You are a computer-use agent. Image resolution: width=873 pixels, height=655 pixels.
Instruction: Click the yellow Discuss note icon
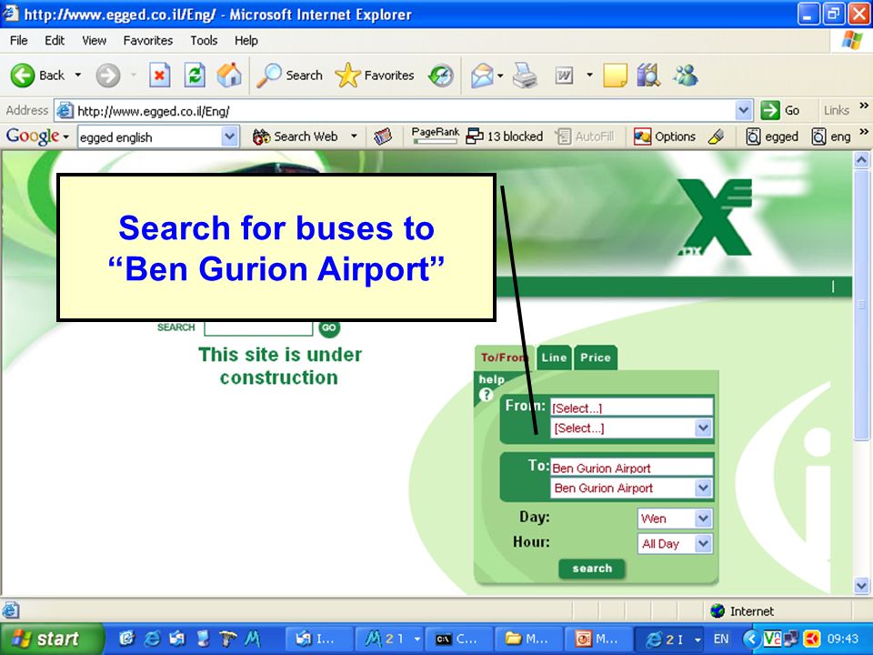tap(616, 76)
